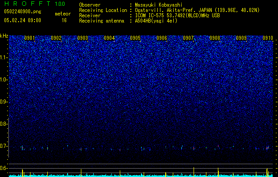
Task: Click the meteor count label
Action: (63, 14)
